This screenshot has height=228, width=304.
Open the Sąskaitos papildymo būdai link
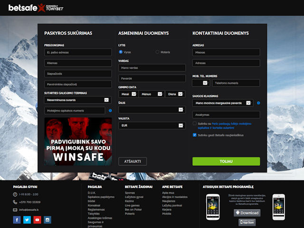[101, 199]
